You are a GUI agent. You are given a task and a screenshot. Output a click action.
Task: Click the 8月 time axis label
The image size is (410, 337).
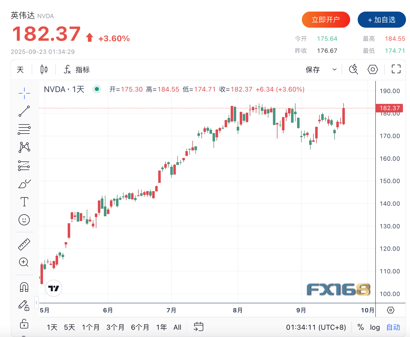point(238,310)
